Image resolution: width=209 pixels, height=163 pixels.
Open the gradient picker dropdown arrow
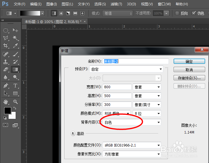[x=43, y=13]
